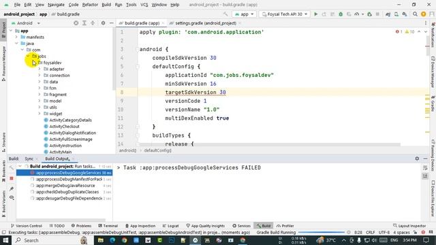Start debugging the app with the bug icon

tap(341, 14)
